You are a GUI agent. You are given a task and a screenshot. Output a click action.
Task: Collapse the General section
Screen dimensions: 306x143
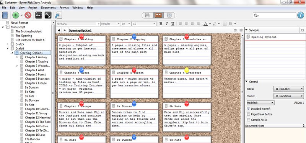pos(246,82)
